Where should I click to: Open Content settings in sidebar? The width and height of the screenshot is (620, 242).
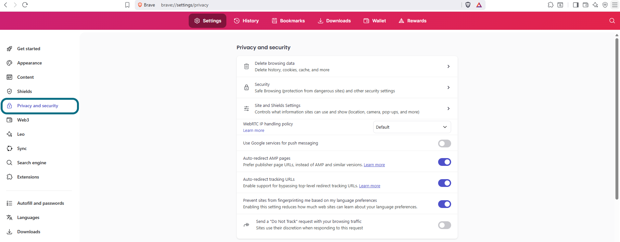(25, 77)
